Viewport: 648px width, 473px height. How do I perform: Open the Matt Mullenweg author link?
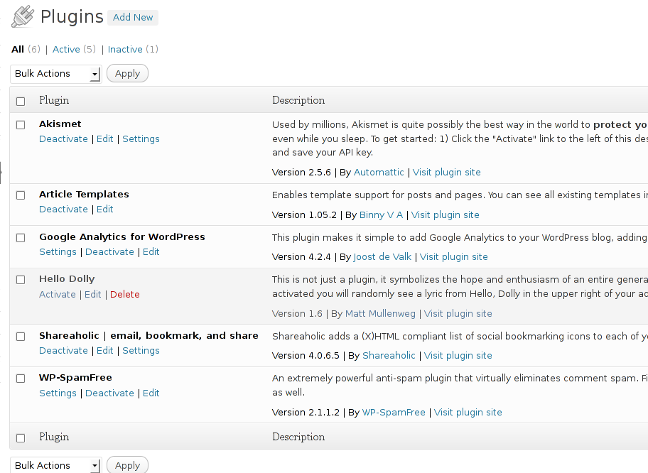[380, 314]
